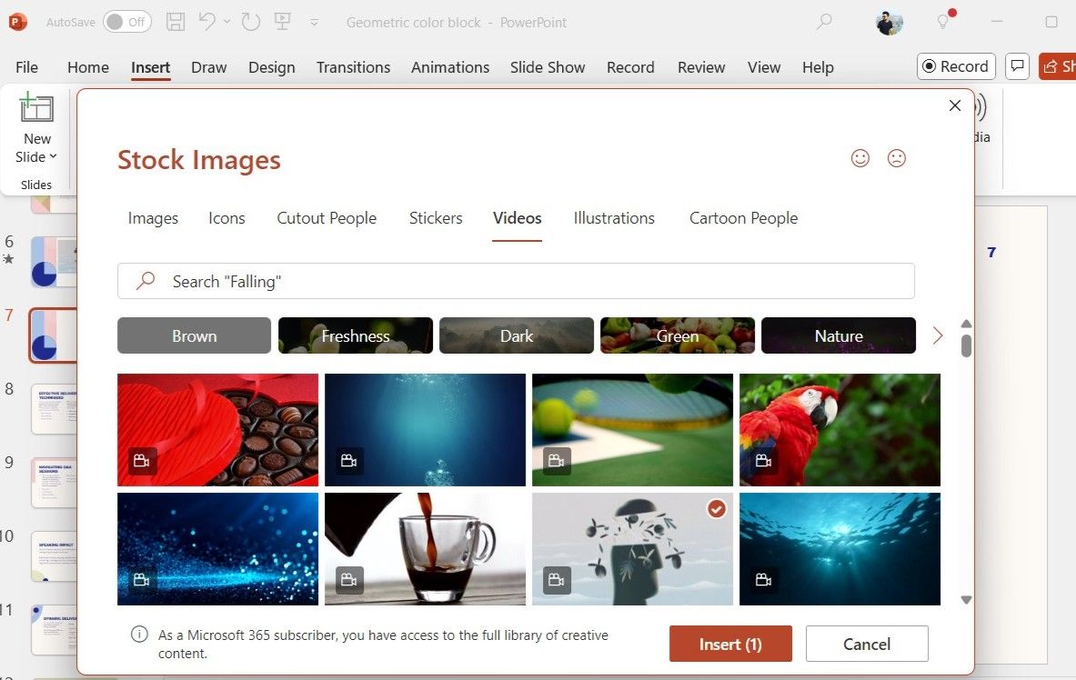Open the Comments icon in the title bar
Viewport: 1076px width, 680px height.
(x=1017, y=65)
